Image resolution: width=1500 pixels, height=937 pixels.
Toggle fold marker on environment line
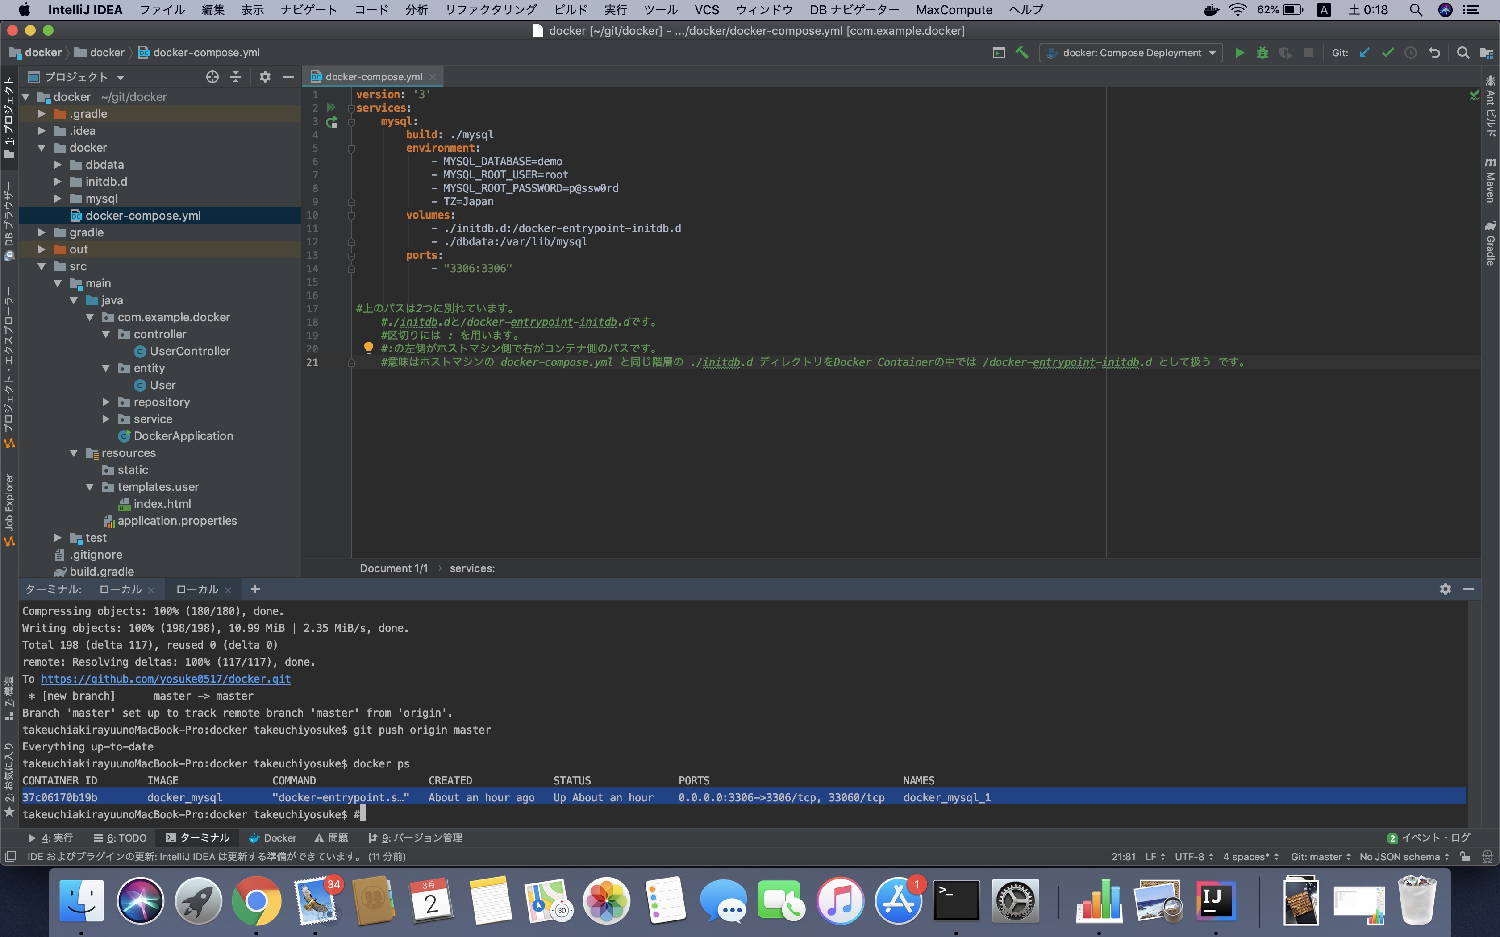351,148
